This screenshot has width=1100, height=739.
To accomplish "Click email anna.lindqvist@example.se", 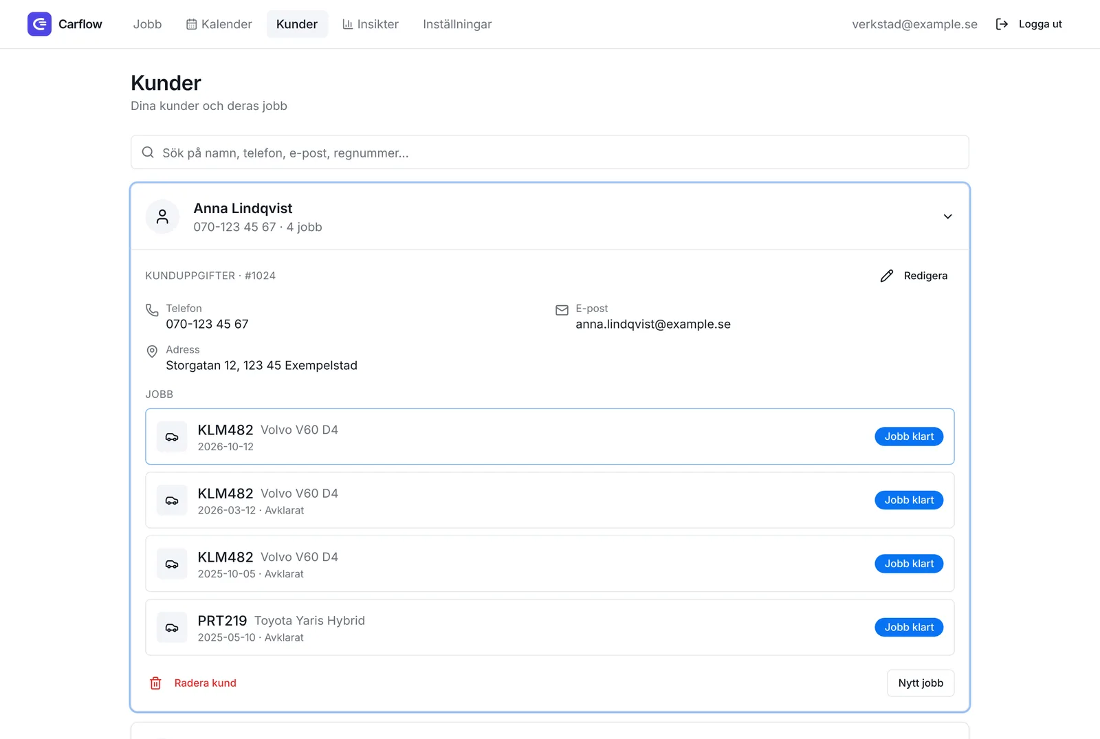I will tap(653, 324).
